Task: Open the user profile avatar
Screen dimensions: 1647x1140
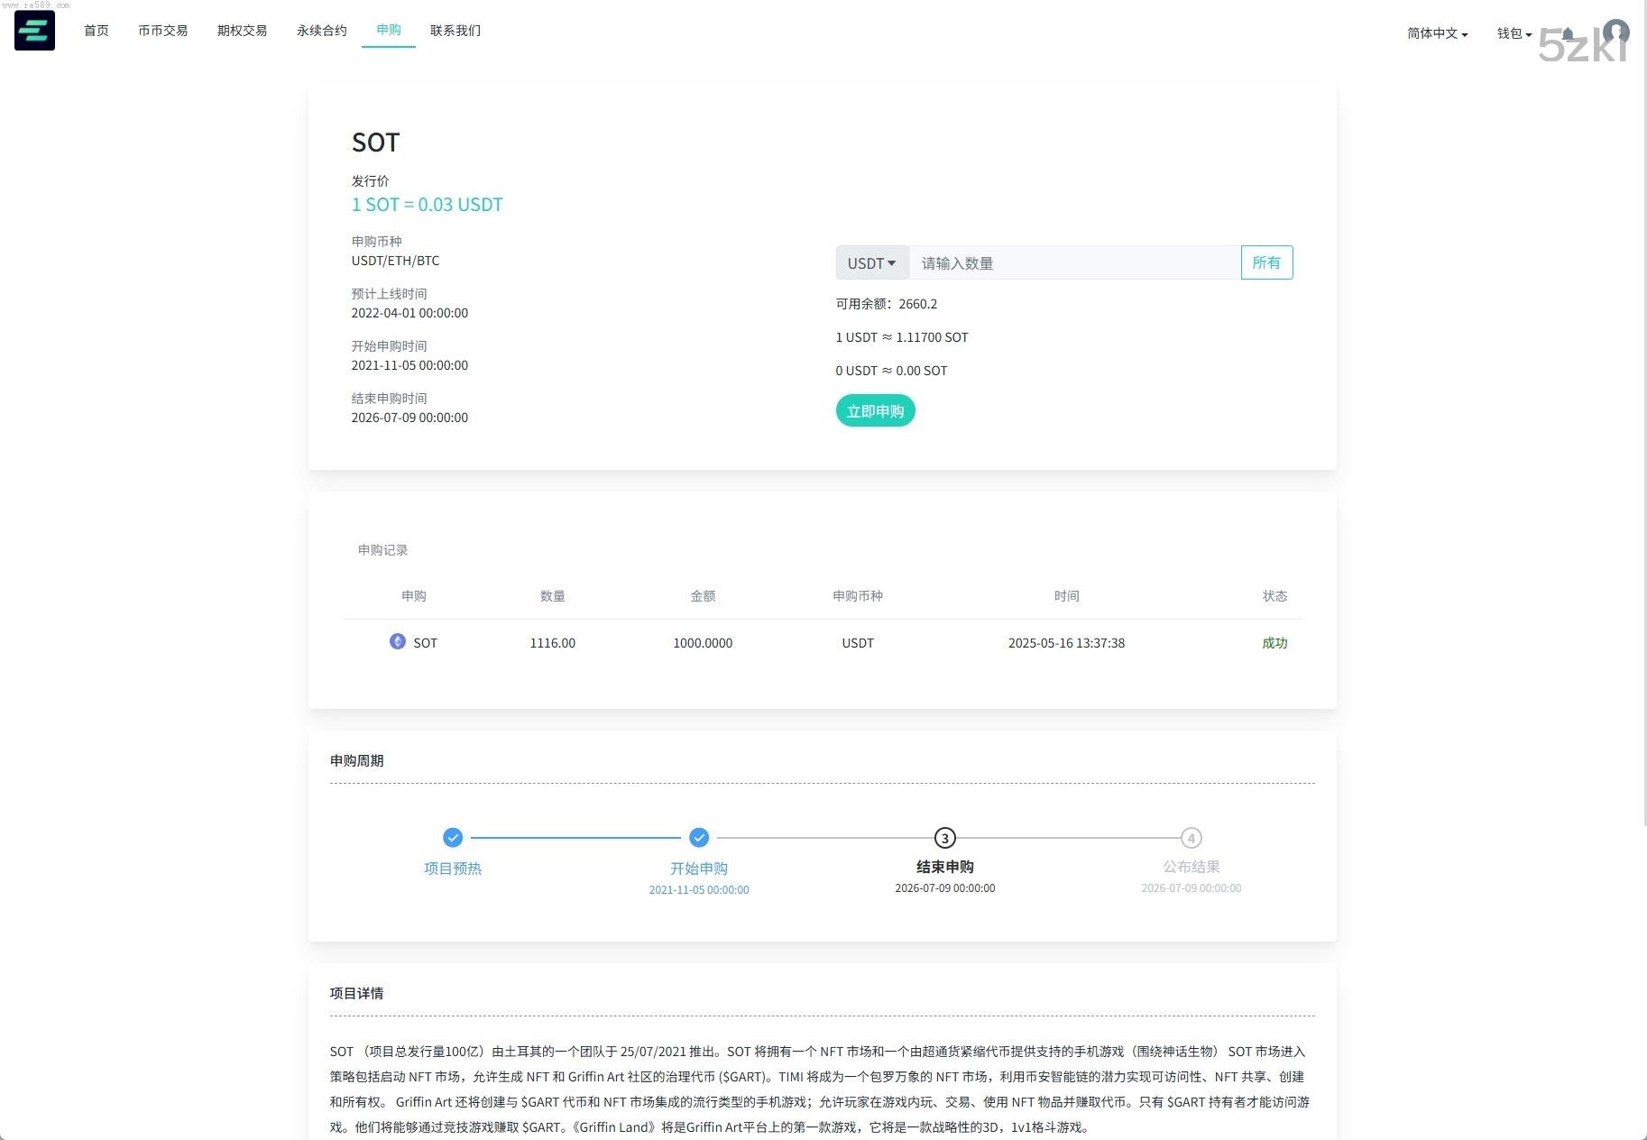Action: pyautogui.click(x=1615, y=33)
